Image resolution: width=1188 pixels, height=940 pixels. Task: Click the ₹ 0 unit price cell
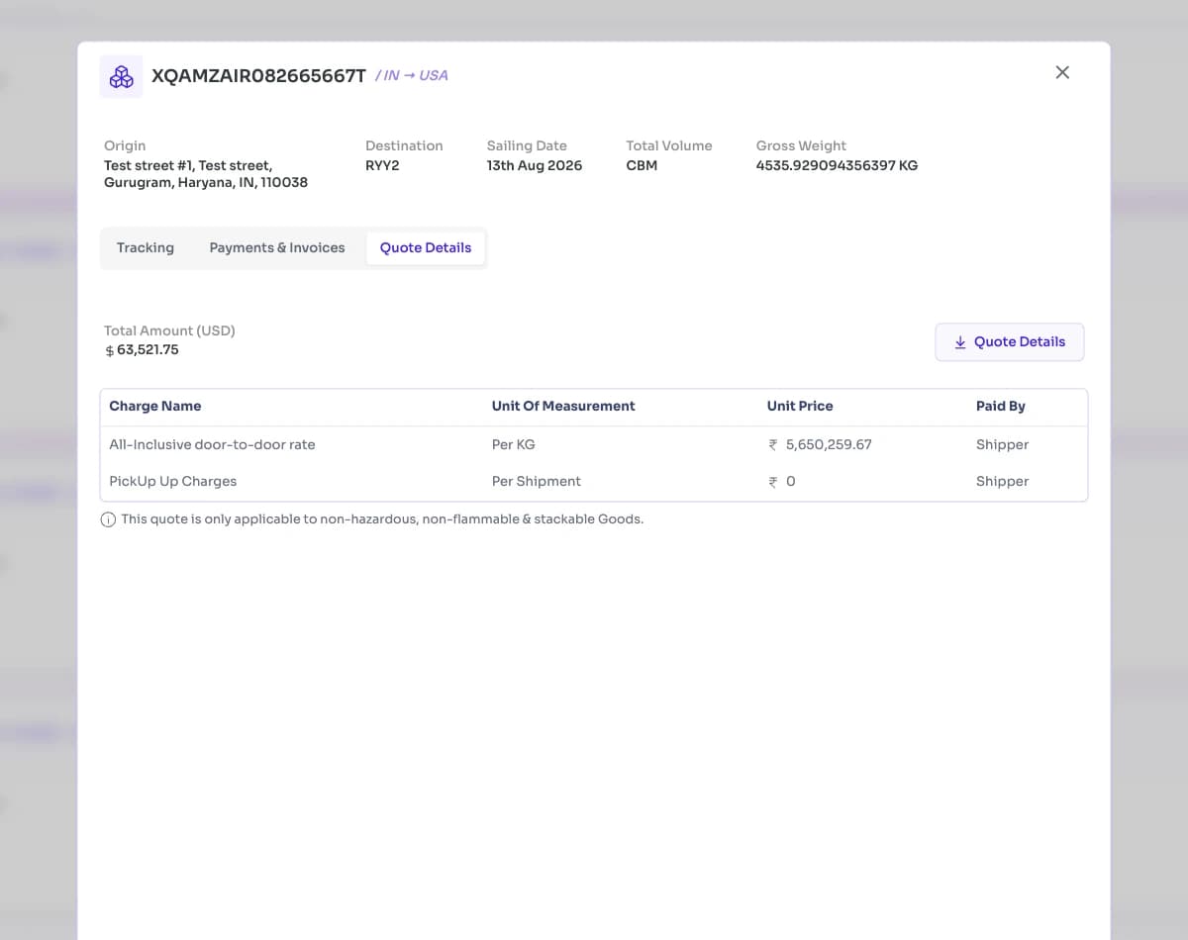(782, 482)
